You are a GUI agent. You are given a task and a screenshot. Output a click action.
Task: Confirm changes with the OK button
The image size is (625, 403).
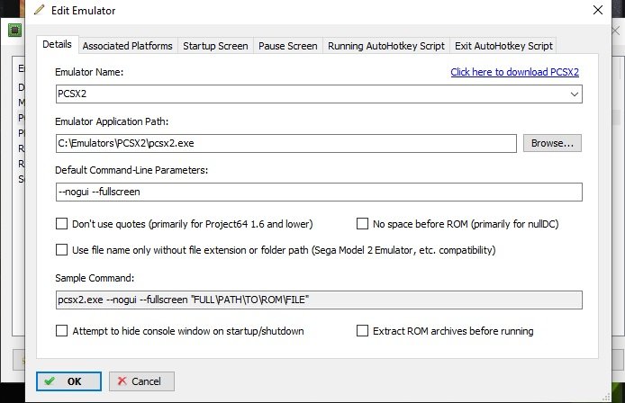click(68, 381)
